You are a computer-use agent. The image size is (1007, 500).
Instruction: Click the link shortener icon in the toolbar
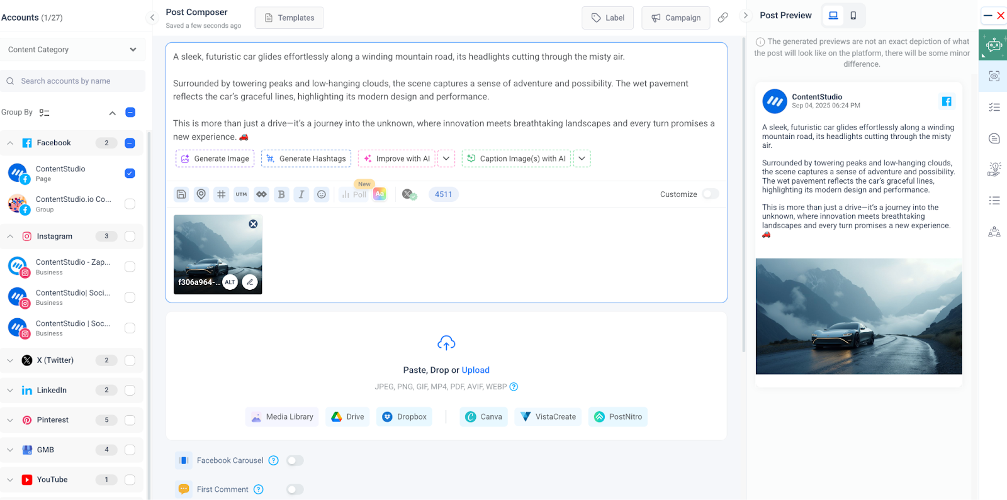pyautogui.click(x=261, y=194)
